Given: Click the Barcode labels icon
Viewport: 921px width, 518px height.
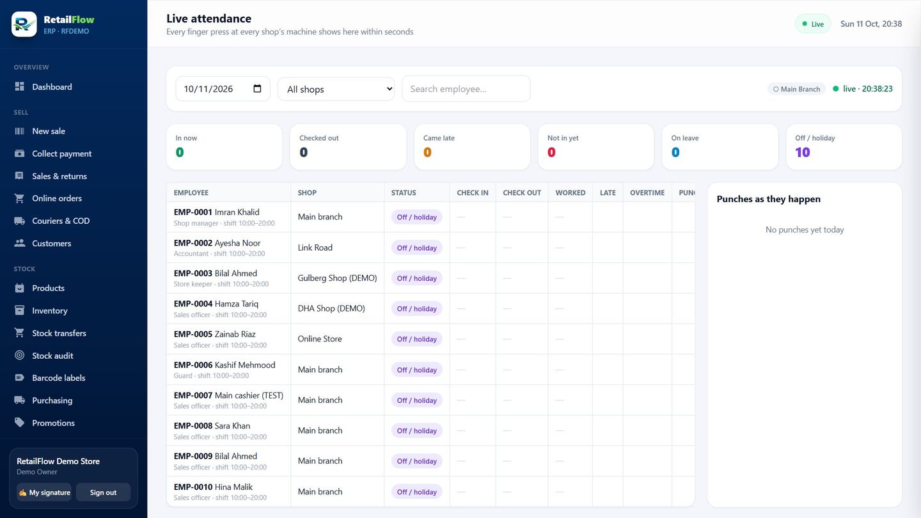Looking at the screenshot, I should (20, 378).
